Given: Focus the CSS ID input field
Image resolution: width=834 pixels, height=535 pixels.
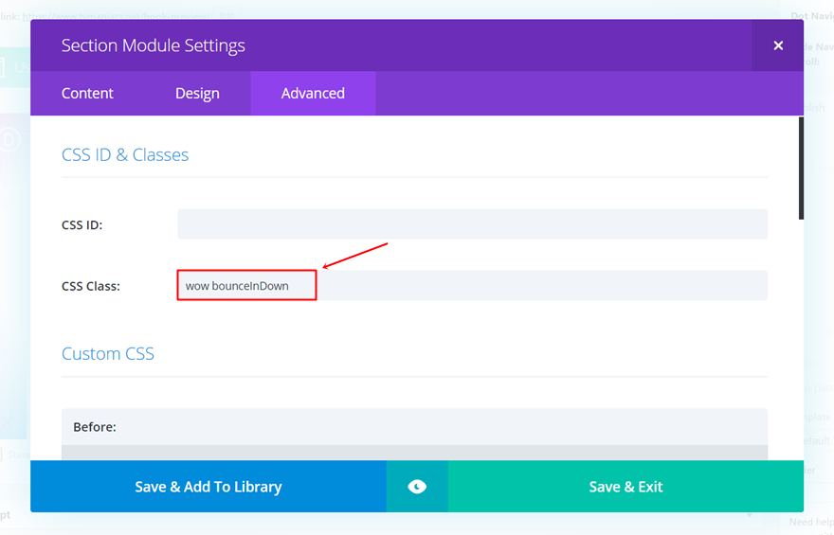Looking at the screenshot, I should (x=472, y=224).
